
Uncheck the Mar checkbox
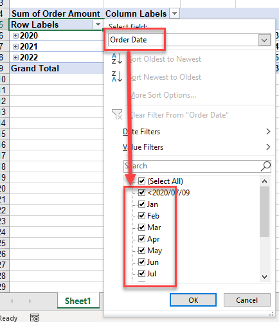click(141, 227)
